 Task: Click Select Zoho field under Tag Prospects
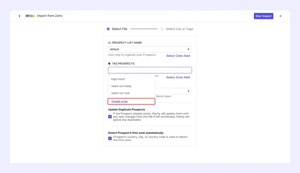[178, 77]
